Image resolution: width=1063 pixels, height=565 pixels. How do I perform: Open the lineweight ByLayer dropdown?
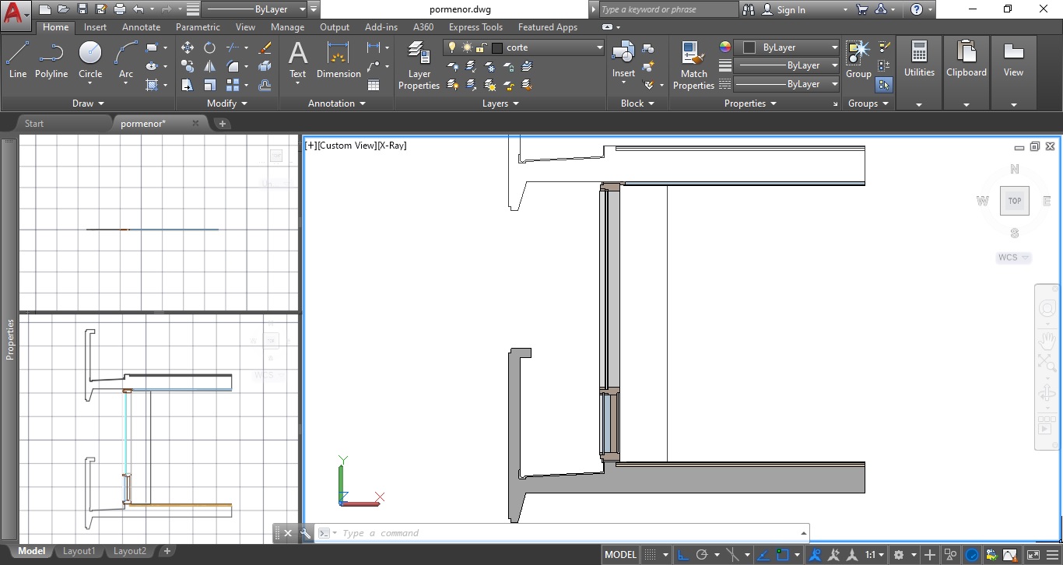point(788,65)
